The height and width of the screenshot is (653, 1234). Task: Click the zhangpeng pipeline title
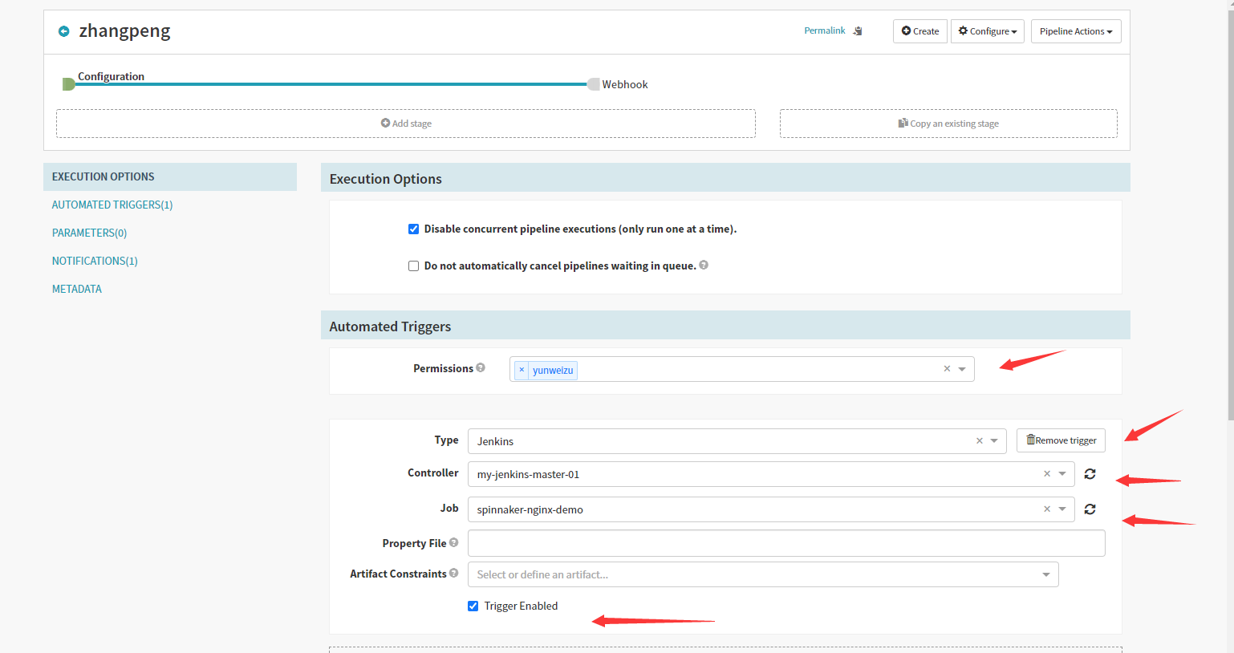(124, 31)
